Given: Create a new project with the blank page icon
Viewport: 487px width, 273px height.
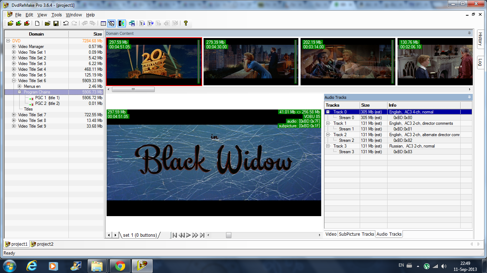Looking at the screenshot, I should [x=37, y=23].
